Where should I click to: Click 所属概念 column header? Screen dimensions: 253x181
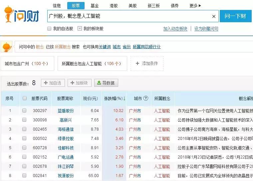point(162,98)
